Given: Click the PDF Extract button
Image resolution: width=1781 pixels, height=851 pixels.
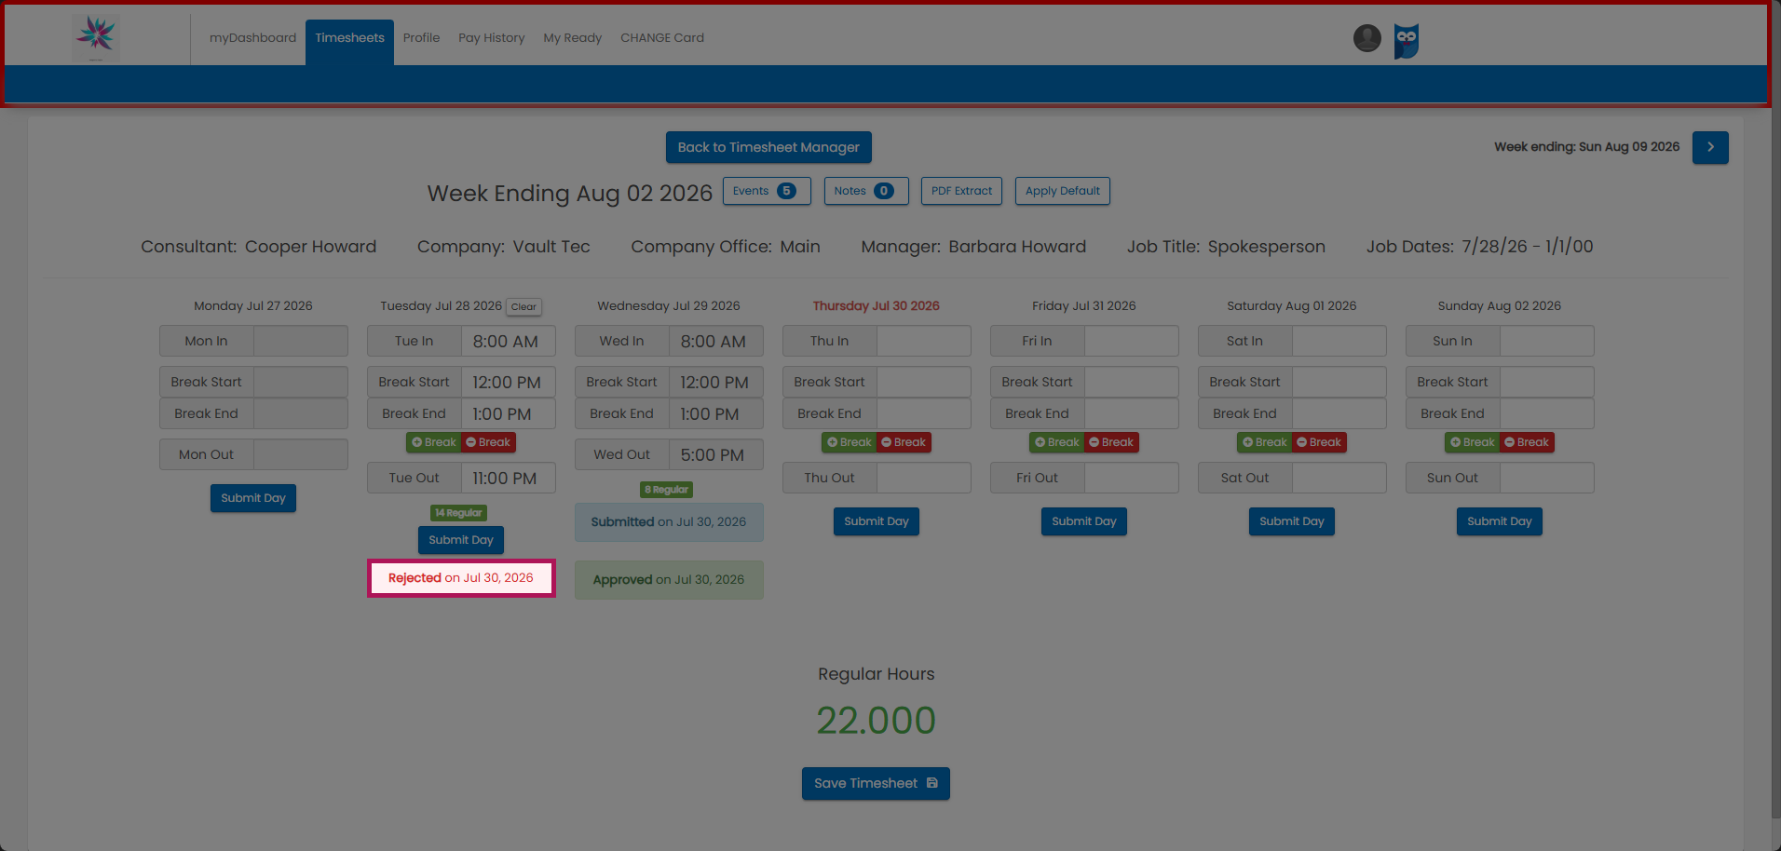Looking at the screenshot, I should tap(961, 191).
